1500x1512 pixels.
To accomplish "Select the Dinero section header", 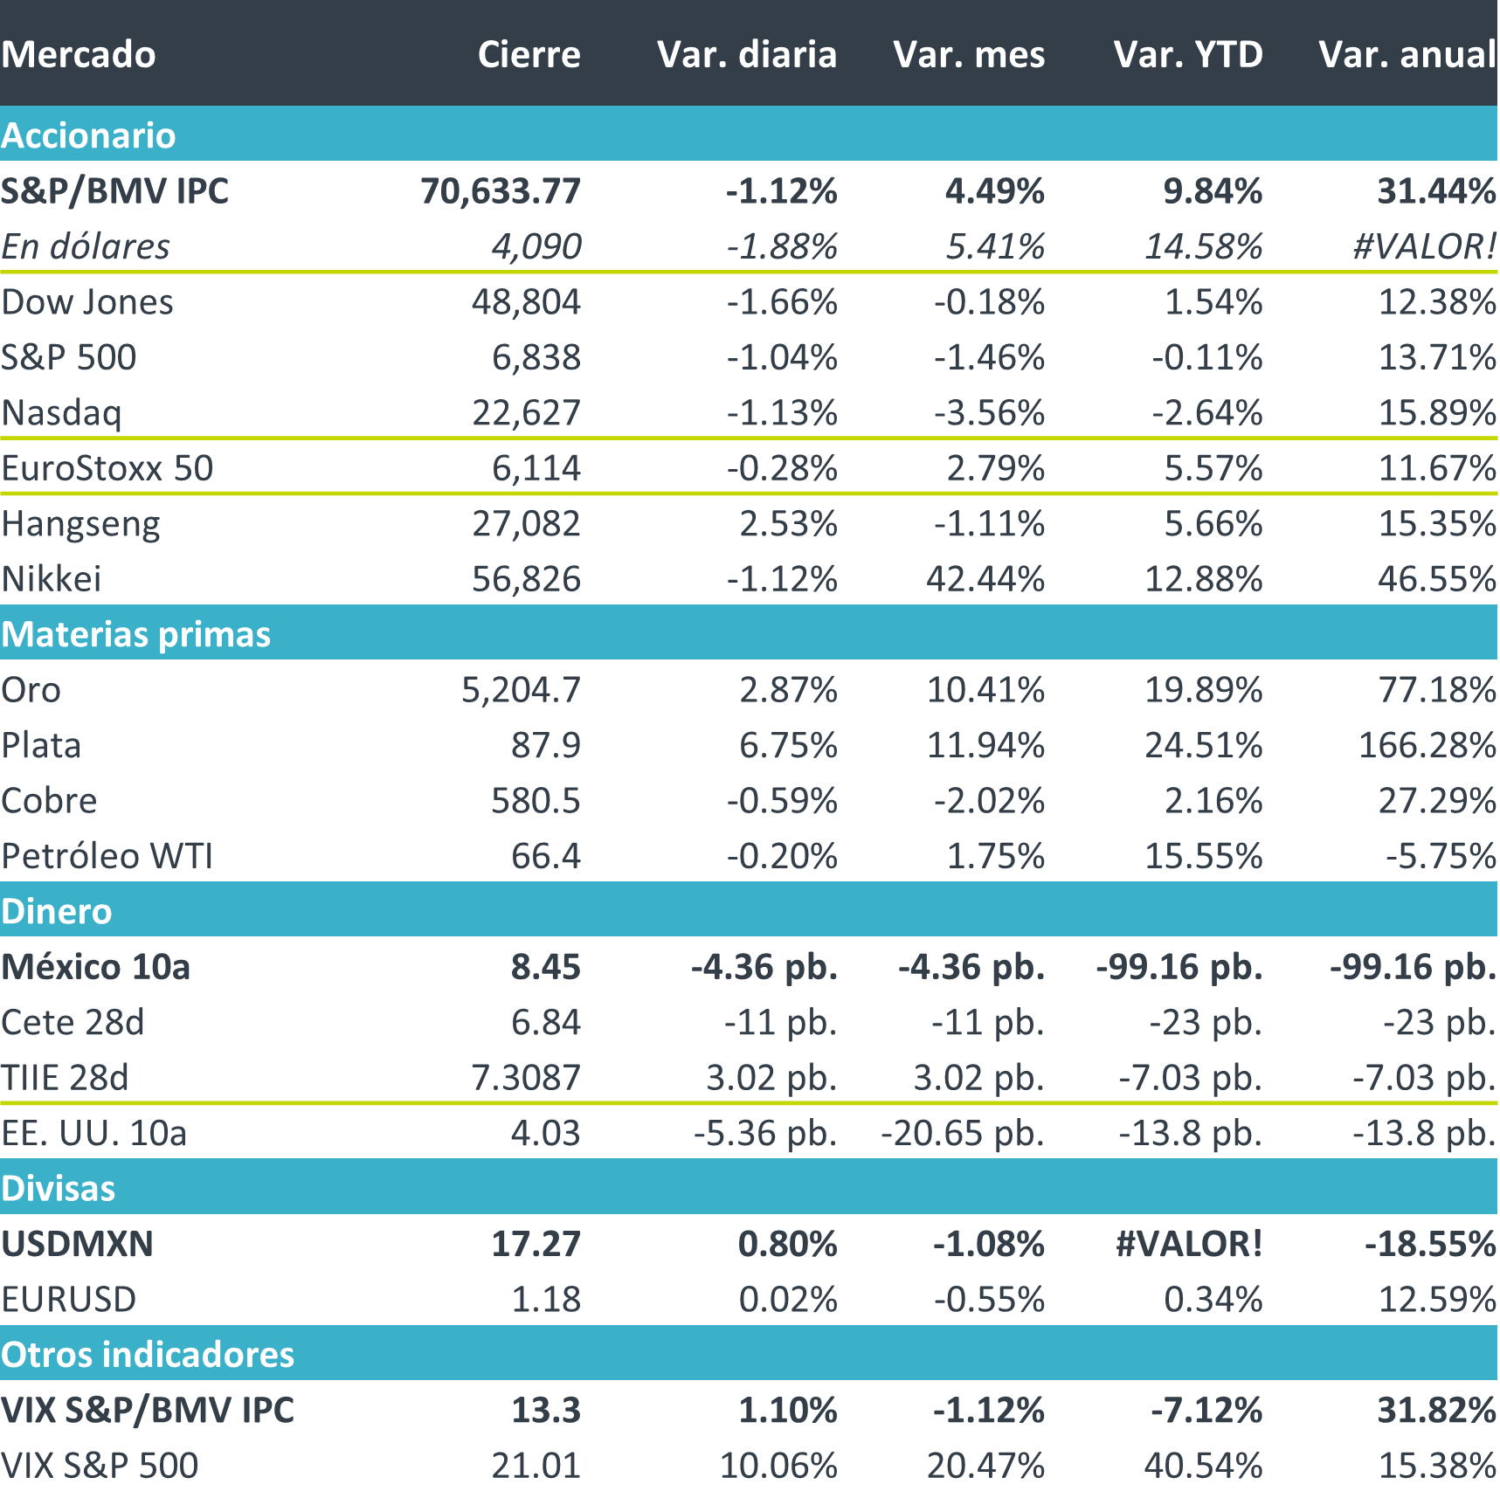I will tap(57, 911).
